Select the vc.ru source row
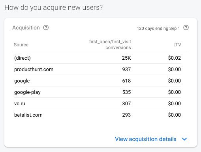 (x=98, y=103)
